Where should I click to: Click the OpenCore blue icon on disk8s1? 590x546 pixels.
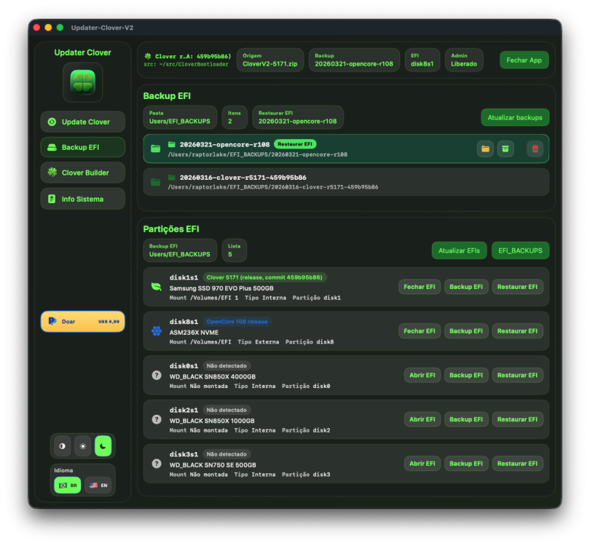click(x=157, y=331)
